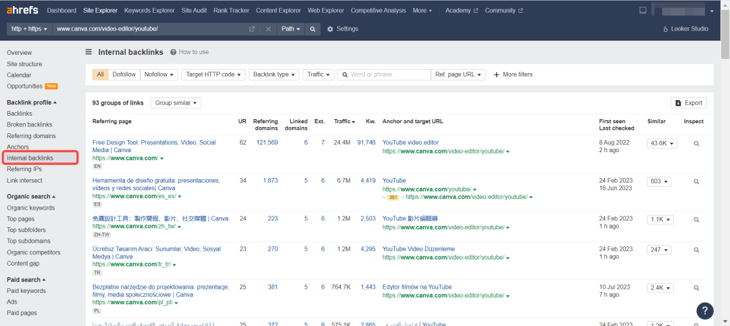The width and height of the screenshot is (730, 326).
Task: Open Overview in sidebar
Action: (x=20, y=53)
